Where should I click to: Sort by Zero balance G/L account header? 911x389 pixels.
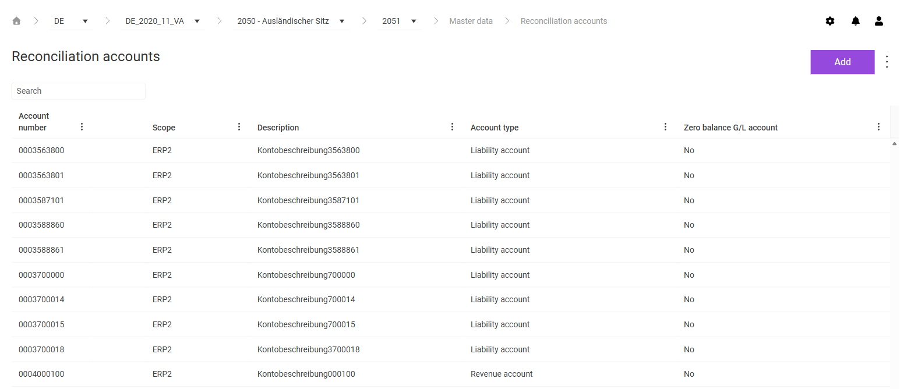point(730,128)
